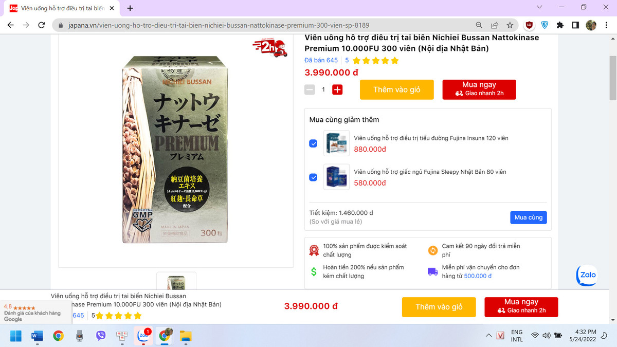
Task: Click the red plus quantity icon
Action: click(337, 89)
